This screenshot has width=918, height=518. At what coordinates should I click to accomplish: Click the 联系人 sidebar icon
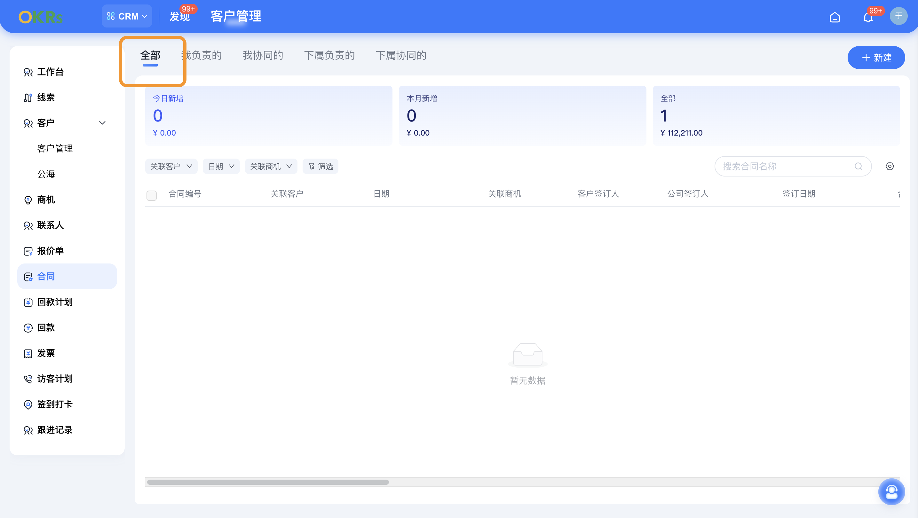pos(28,225)
